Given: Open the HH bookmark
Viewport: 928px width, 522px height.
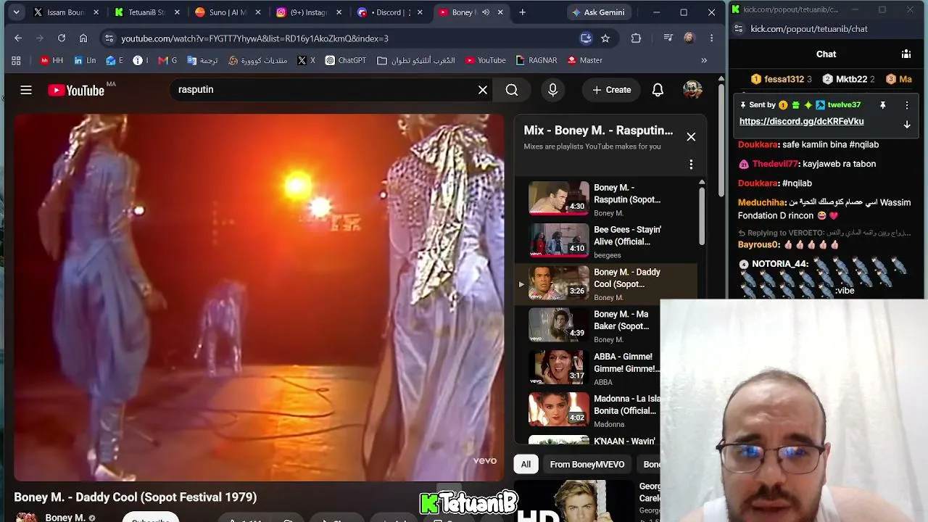Looking at the screenshot, I should point(51,61).
